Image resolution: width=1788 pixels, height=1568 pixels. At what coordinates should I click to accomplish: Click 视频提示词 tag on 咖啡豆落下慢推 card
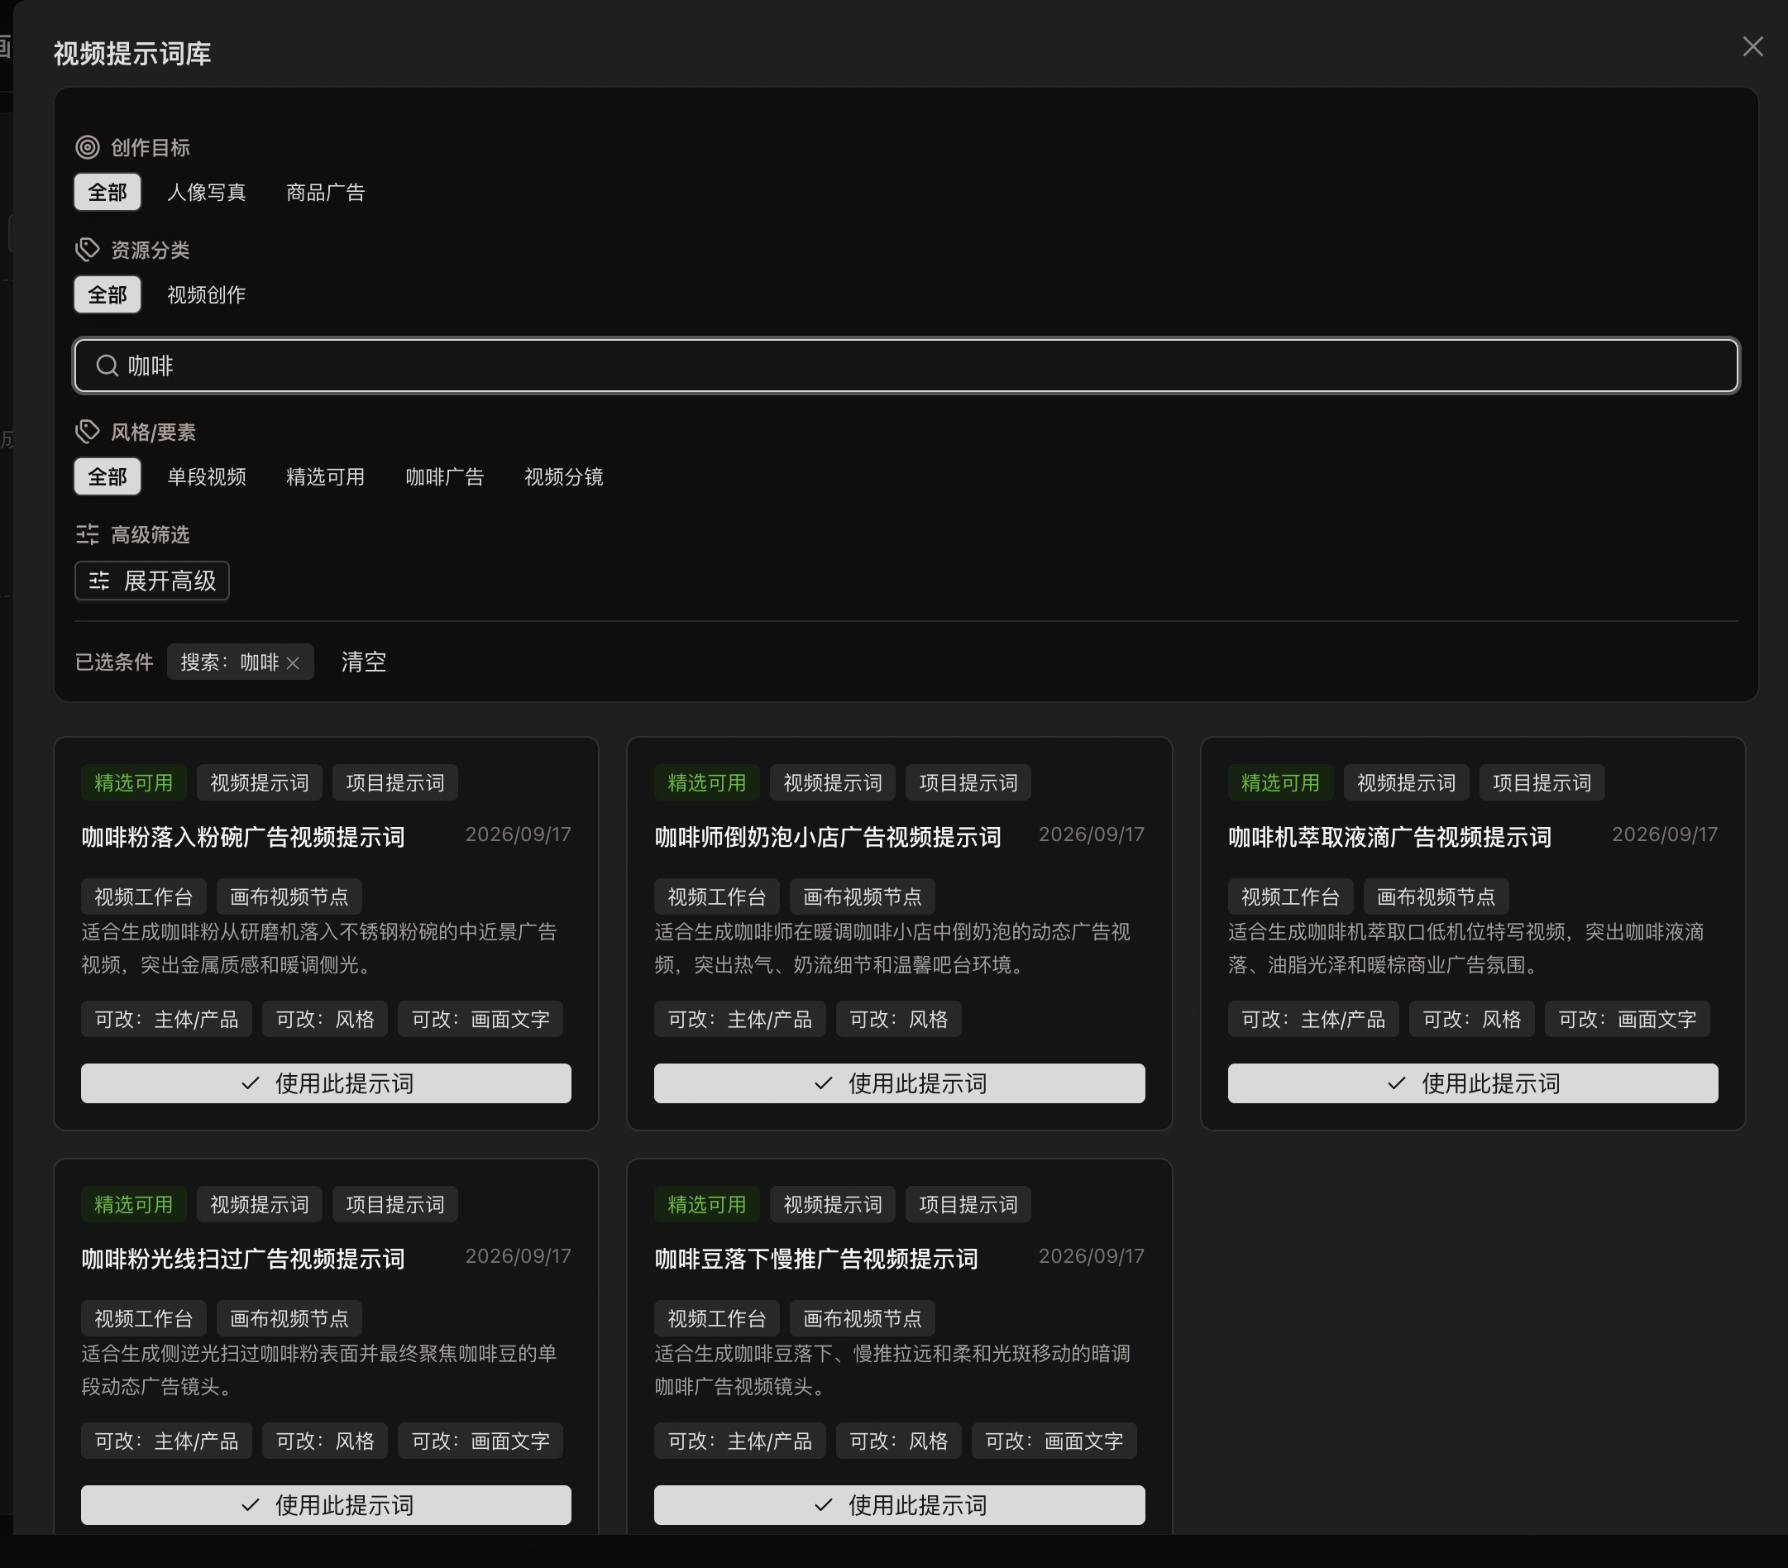(x=833, y=1204)
